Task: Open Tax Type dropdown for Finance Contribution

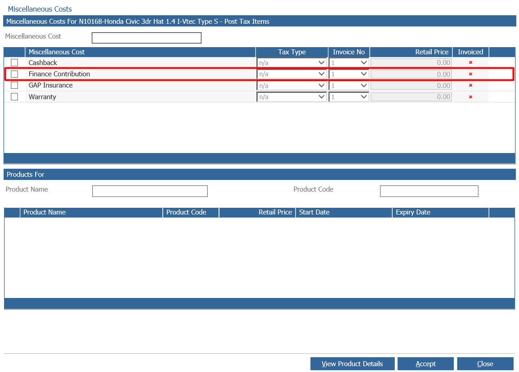Action: click(291, 74)
